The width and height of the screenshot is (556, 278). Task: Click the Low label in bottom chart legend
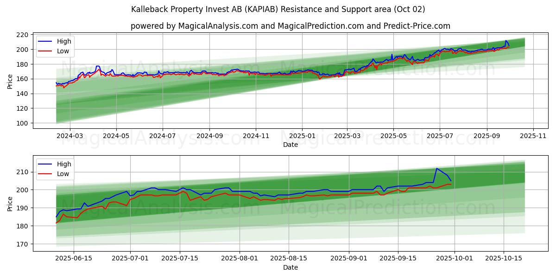[63, 174]
